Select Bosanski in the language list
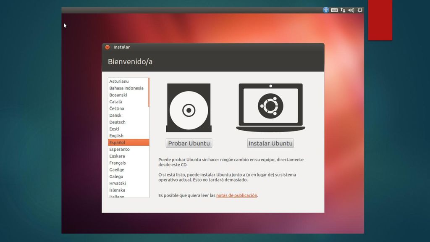Screen dimensions: 430x242 (128, 95)
